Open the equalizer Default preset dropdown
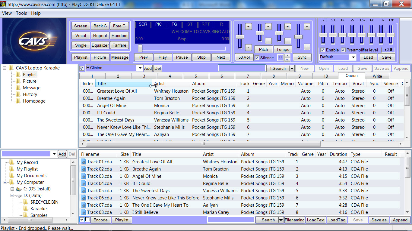This screenshot has width=412, height=231. point(353,57)
